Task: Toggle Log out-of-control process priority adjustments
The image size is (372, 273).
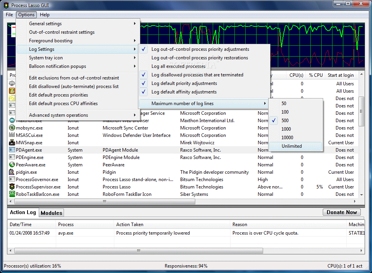Action: 205,49
